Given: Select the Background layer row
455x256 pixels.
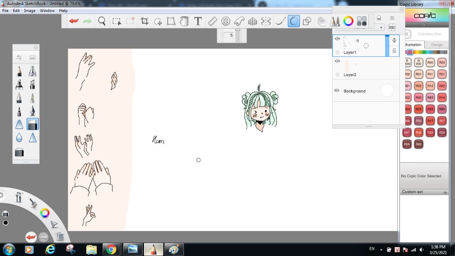Looking at the screenshot, I should (x=366, y=91).
